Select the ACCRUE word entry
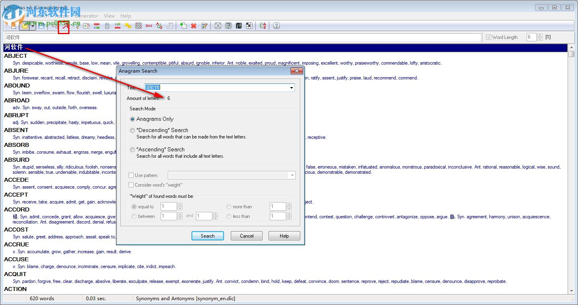 16,244
